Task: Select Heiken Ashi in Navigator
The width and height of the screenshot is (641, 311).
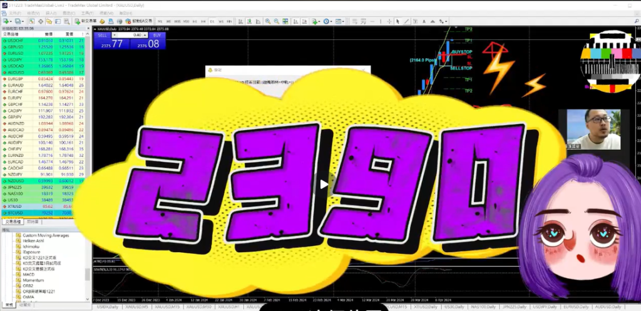Action: coord(33,241)
